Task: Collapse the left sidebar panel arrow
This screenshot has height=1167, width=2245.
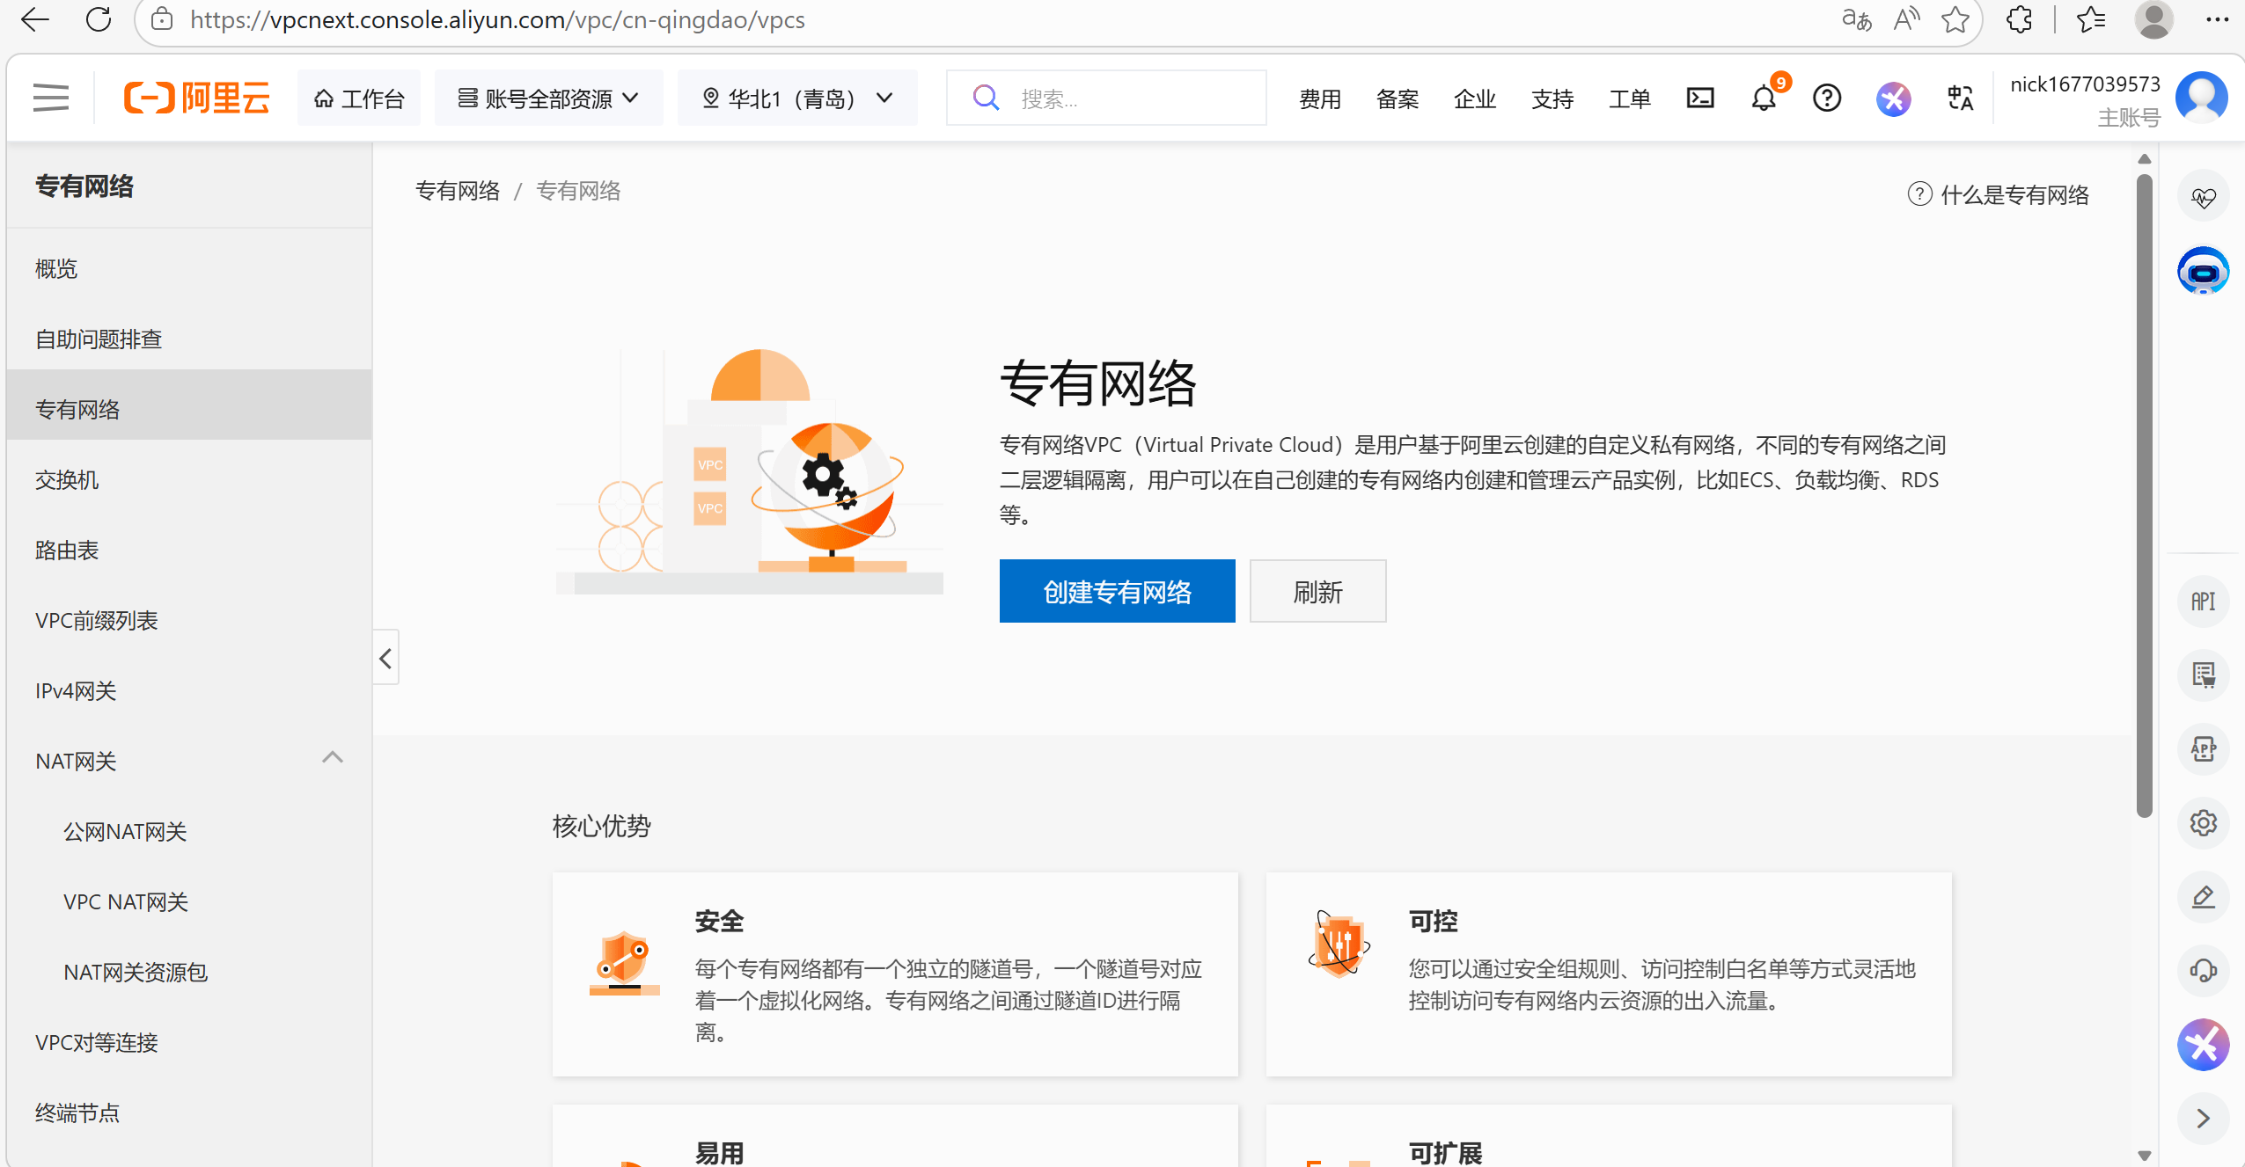Action: coord(385,658)
